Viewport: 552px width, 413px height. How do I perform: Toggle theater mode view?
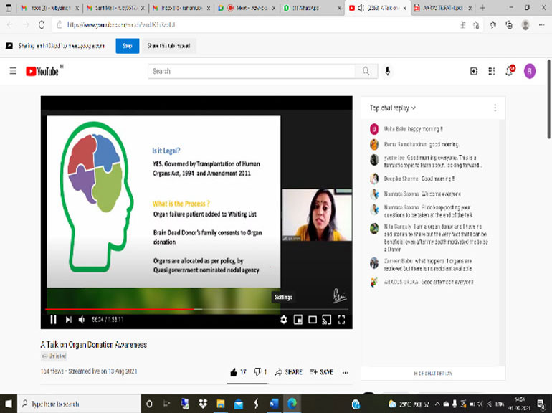313,320
